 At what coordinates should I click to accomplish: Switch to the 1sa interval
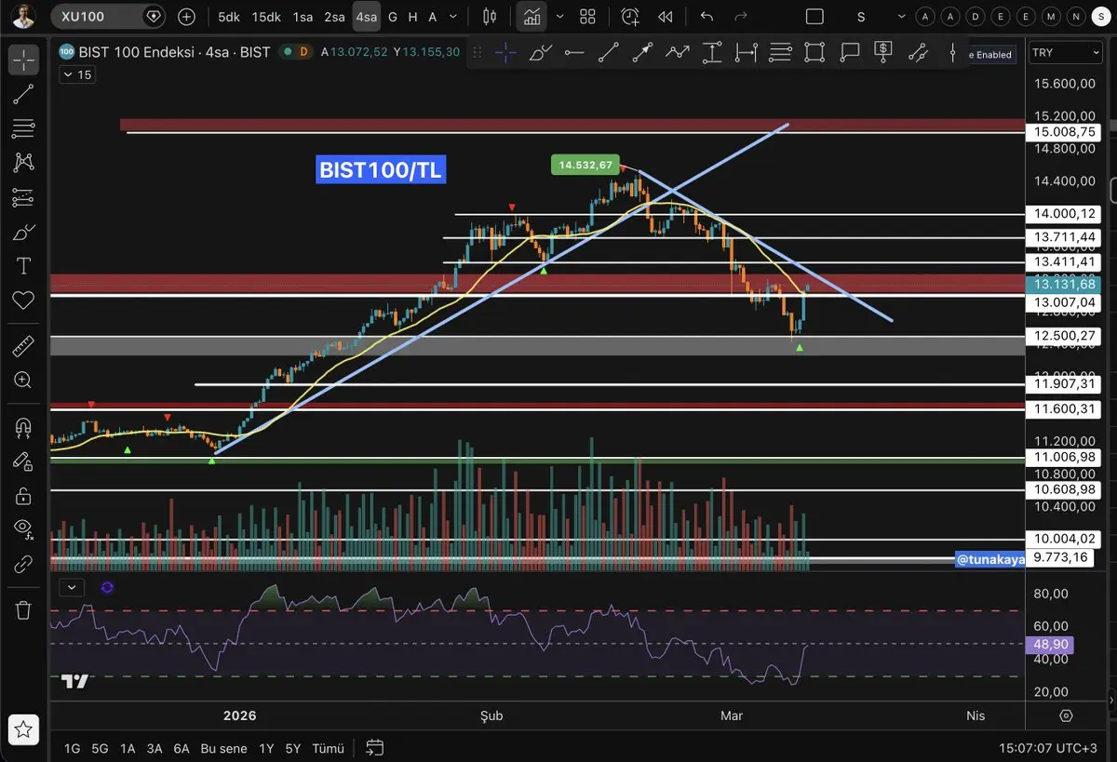pos(303,17)
